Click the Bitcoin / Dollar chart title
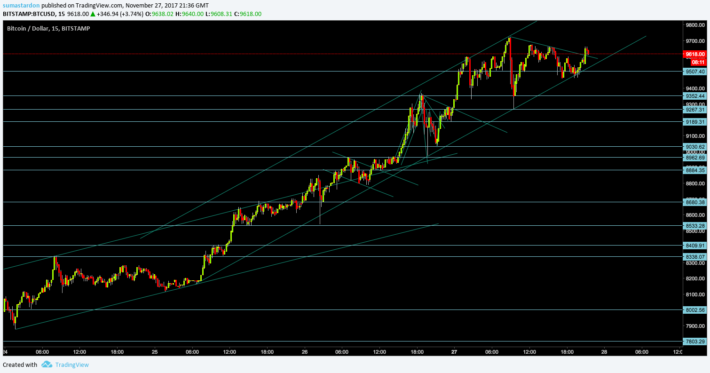This screenshot has height=373, width=710. coord(48,28)
